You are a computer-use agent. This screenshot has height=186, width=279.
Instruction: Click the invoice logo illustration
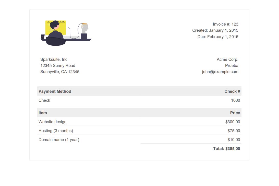click(66, 33)
